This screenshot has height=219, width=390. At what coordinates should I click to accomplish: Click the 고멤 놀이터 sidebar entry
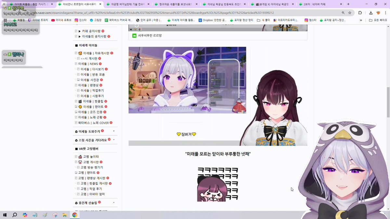91,157
